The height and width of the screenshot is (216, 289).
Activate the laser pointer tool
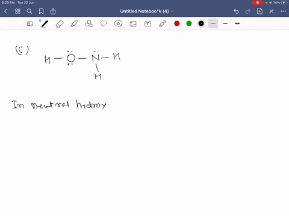(x=163, y=23)
